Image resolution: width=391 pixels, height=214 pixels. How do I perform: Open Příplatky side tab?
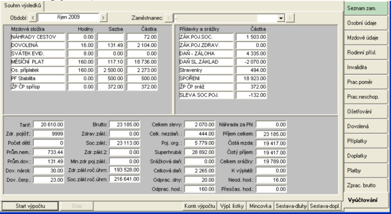[x=366, y=141]
